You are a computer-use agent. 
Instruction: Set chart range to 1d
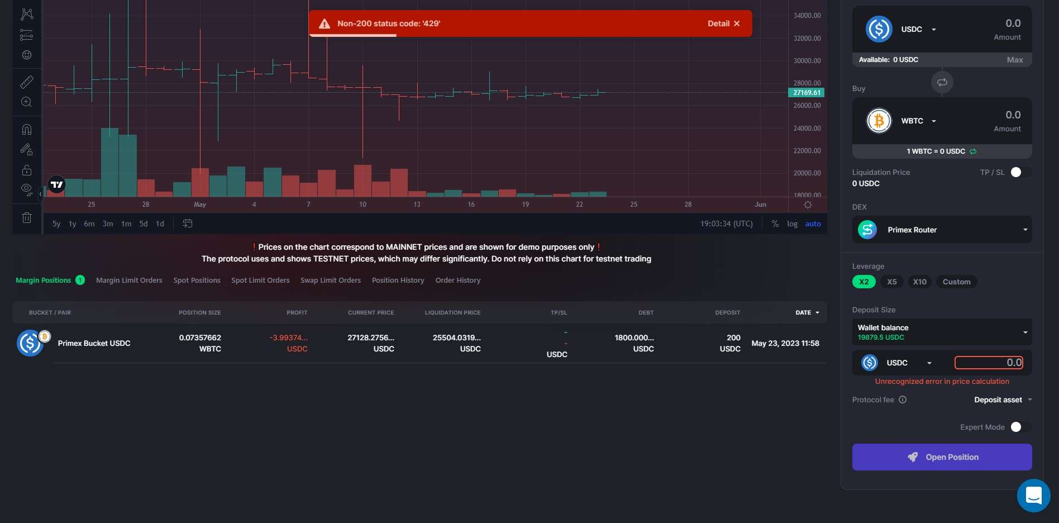(x=160, y=224)
